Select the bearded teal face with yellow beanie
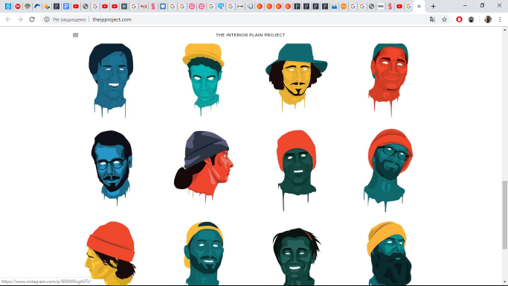508x286 pixels. pos(389,253)
